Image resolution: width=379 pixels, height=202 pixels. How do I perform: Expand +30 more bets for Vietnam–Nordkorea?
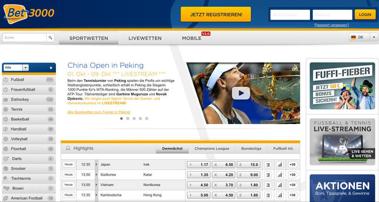point(293,185)
